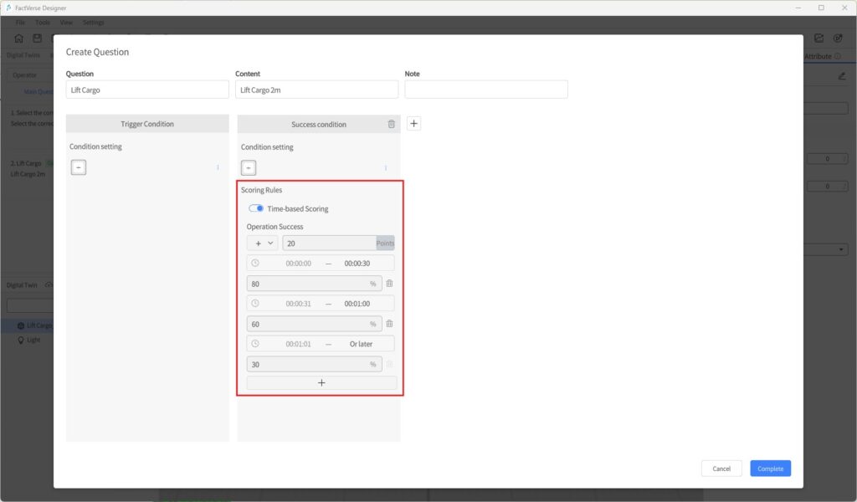Open the Settings menu
The width and height of the screenshot is (857, 502).
click(93, 22)
